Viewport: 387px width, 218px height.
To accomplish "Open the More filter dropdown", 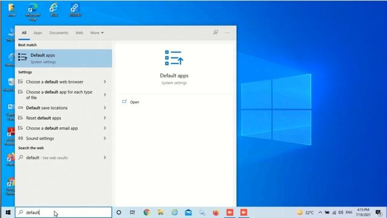I will click(x=97, y=33).
